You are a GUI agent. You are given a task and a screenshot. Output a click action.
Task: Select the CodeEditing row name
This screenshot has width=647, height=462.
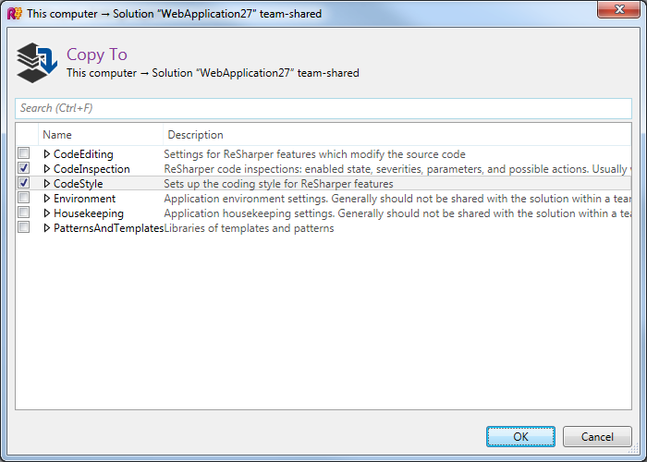point(83,154)
